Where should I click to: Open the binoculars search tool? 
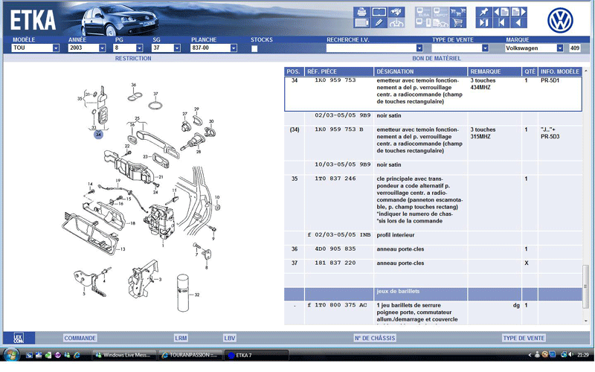click(396, 12)
